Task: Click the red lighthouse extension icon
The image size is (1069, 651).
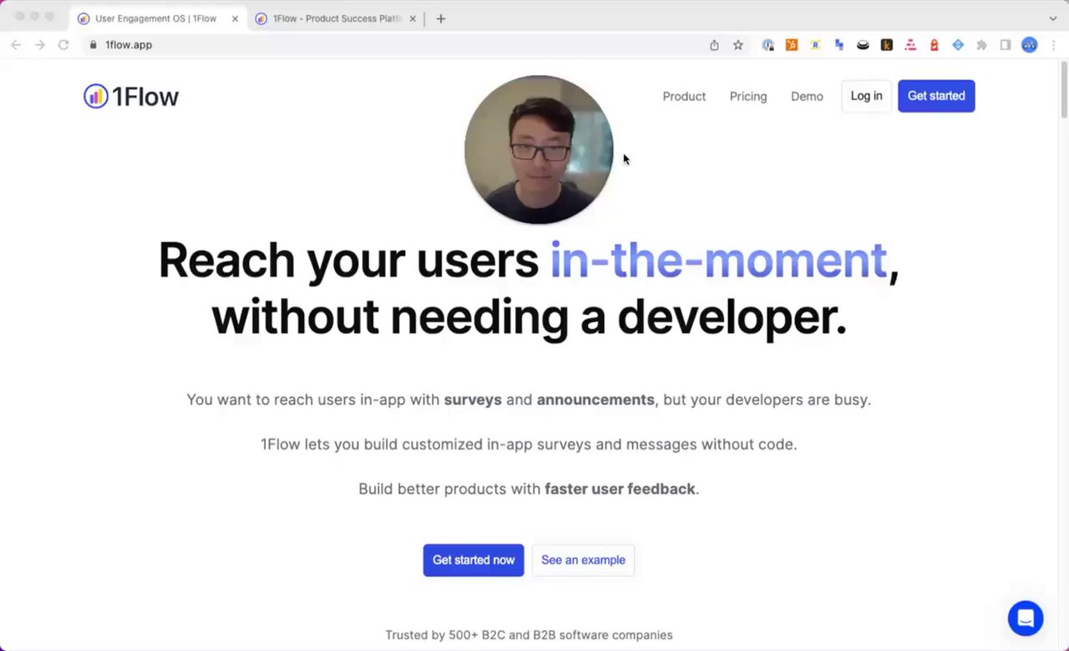Action: point(935,45)
